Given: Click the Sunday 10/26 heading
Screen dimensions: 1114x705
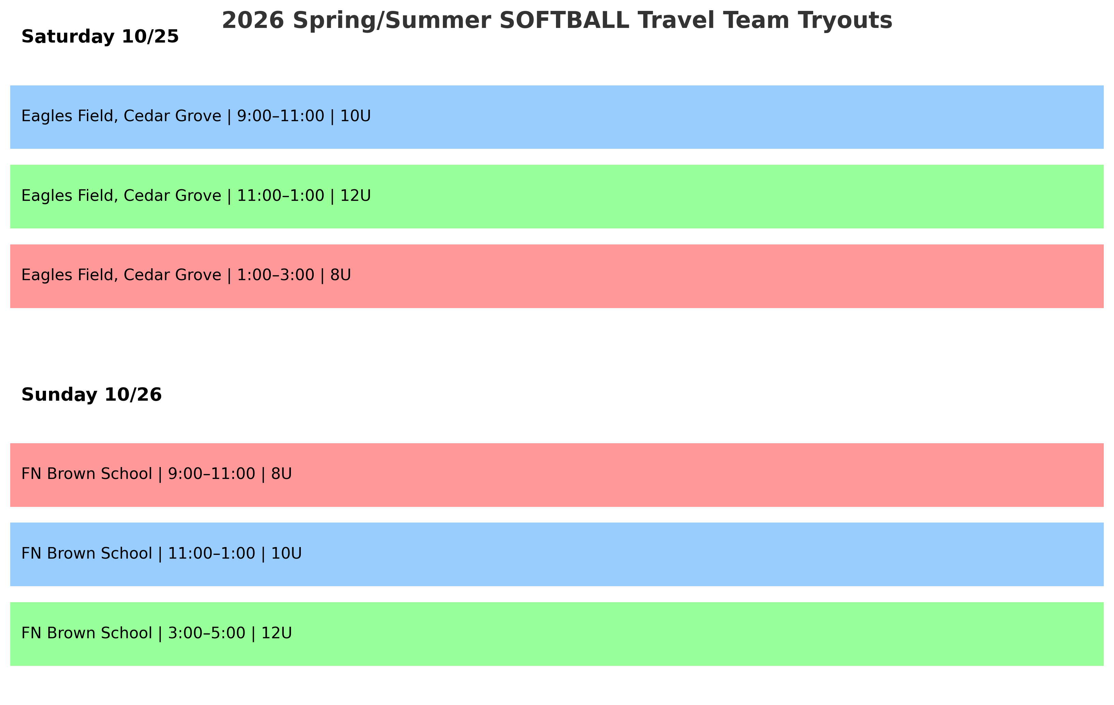Looking at the screenshot, I should (92, 395).
